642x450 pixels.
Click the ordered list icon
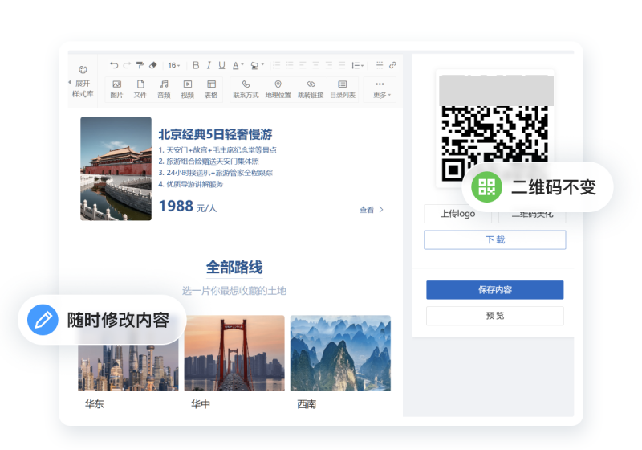point(277,65)
